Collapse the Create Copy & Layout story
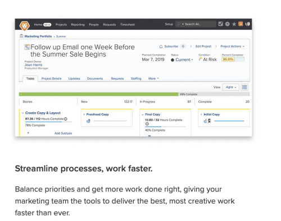The image size is (281, 221). coord(22,113)
